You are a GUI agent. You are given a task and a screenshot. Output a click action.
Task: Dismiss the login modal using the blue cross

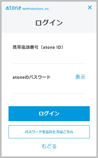pos(90,8)
